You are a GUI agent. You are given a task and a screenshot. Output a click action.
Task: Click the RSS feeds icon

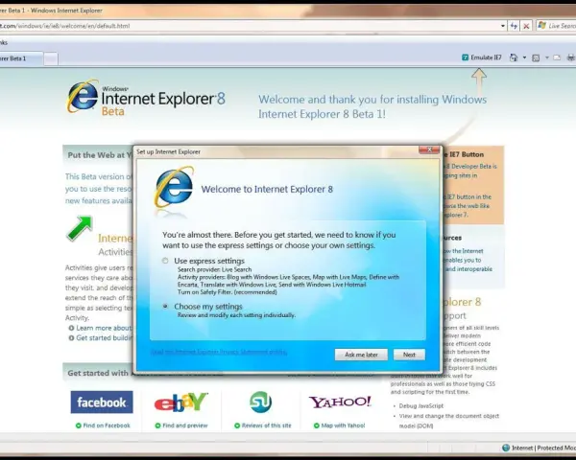pos(536,57)
